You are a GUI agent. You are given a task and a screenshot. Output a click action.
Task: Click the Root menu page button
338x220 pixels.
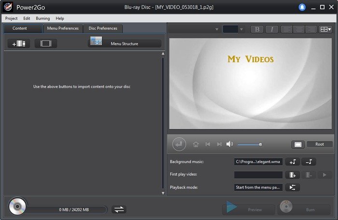[320, 144]
